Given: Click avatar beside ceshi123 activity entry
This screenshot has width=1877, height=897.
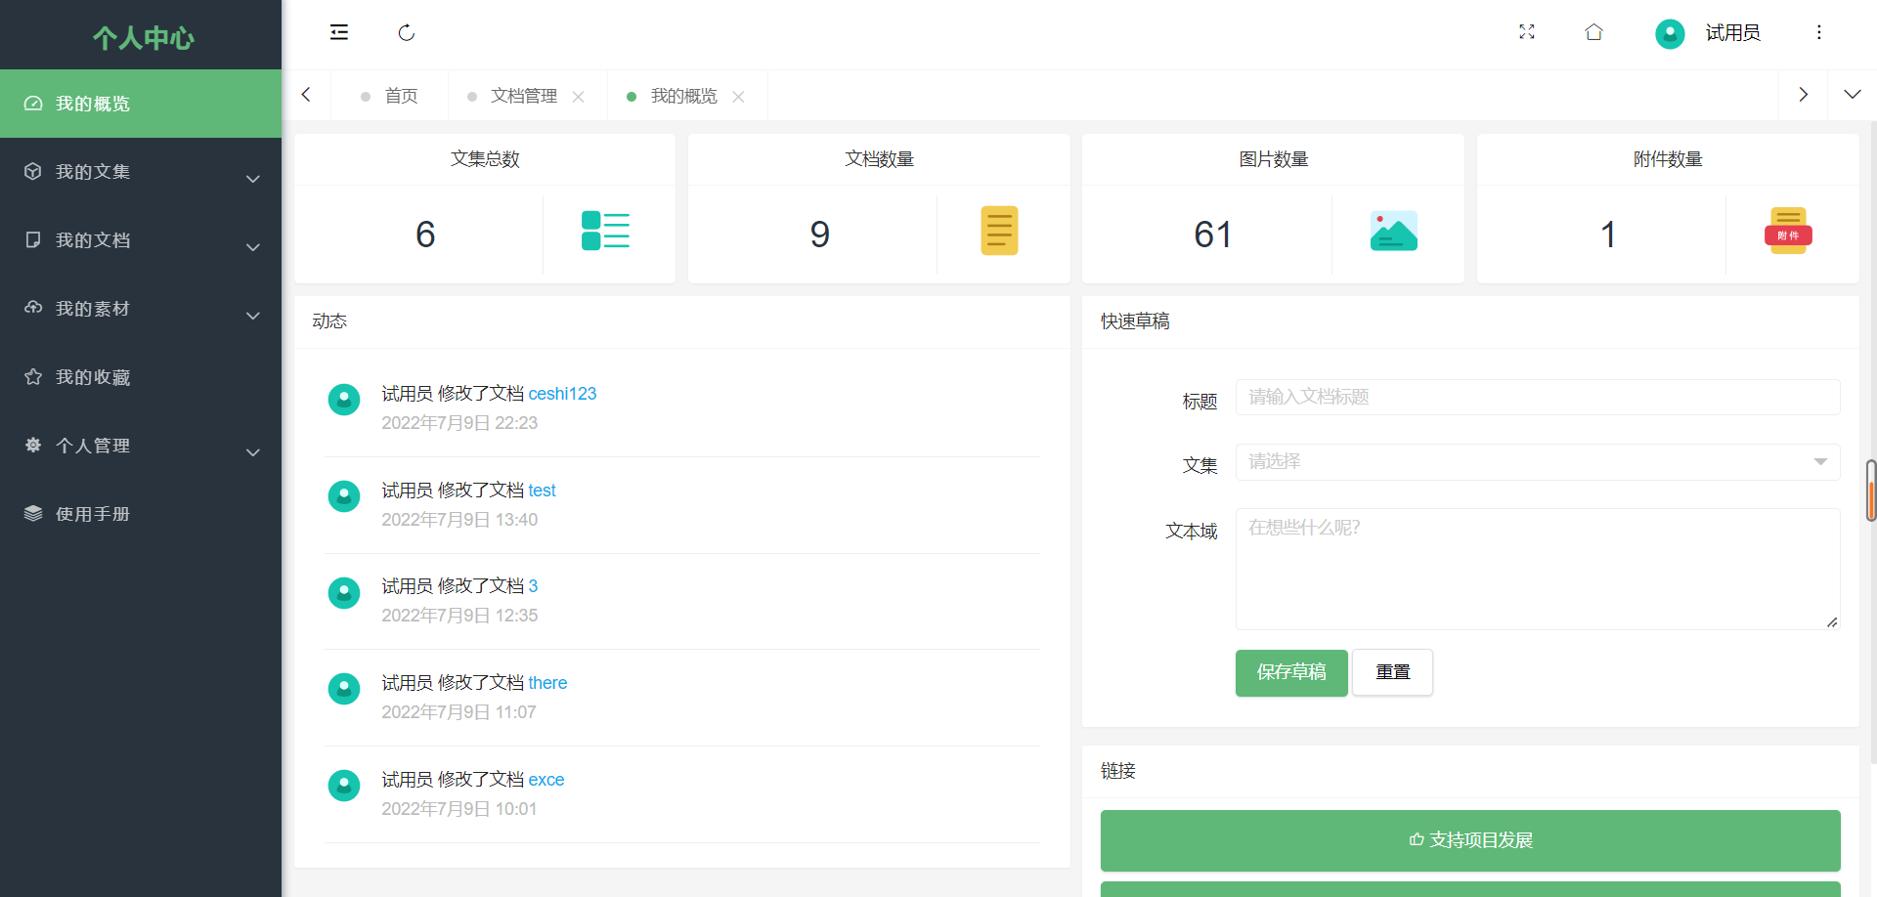Looking at the screenshot, I should click(344, 400).
